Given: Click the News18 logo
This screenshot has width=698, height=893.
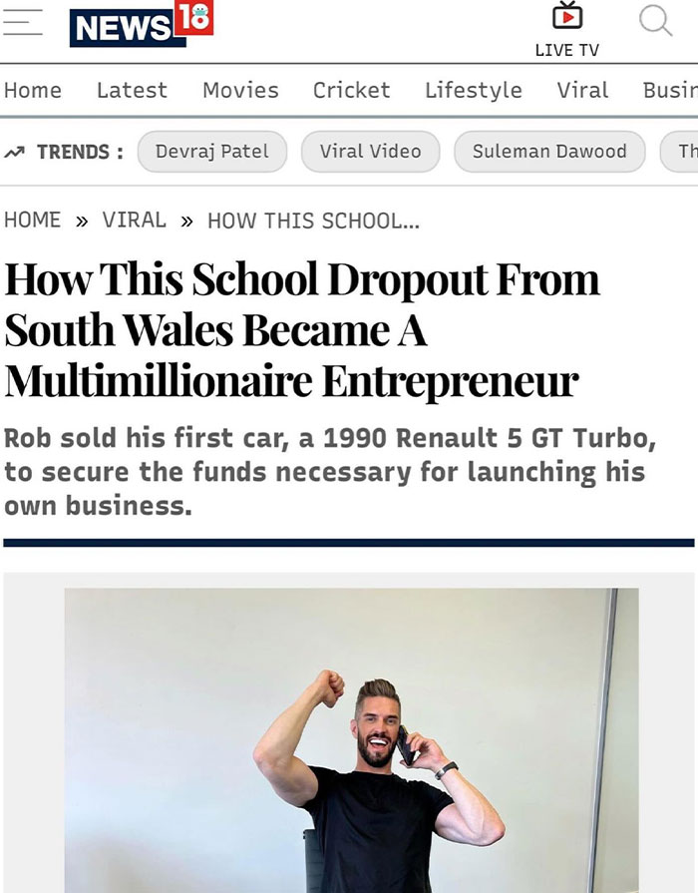Looking at the screenshot, I should click(x=141, y=24).
